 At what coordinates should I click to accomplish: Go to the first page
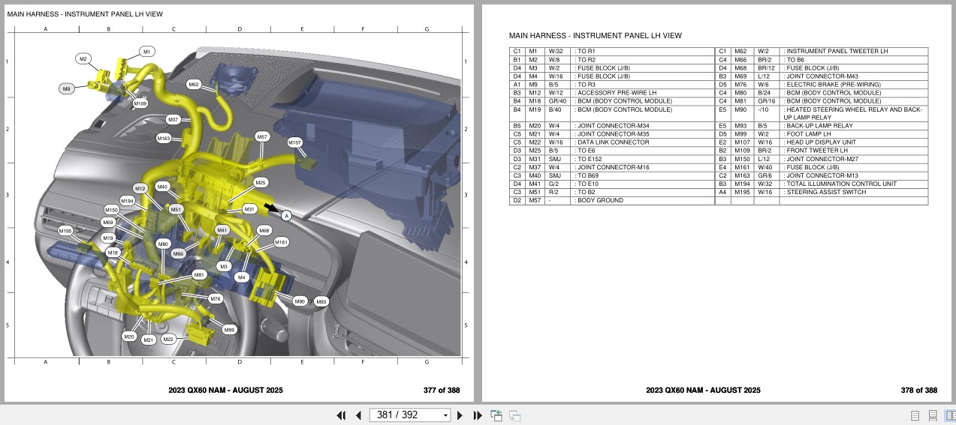341,415
